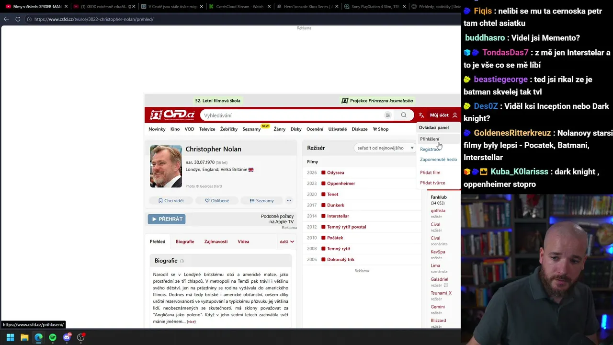Switch to the Přehled tab
The width and height of the screenshot is (613, 345).
tap(158, 241)
